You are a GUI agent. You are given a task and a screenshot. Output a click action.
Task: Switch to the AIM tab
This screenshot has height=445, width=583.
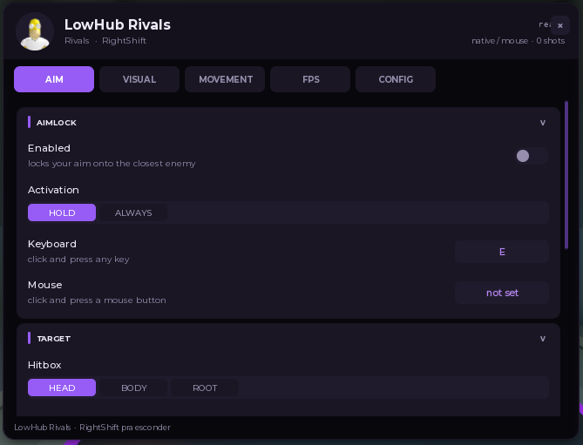(x=54, y=79)
